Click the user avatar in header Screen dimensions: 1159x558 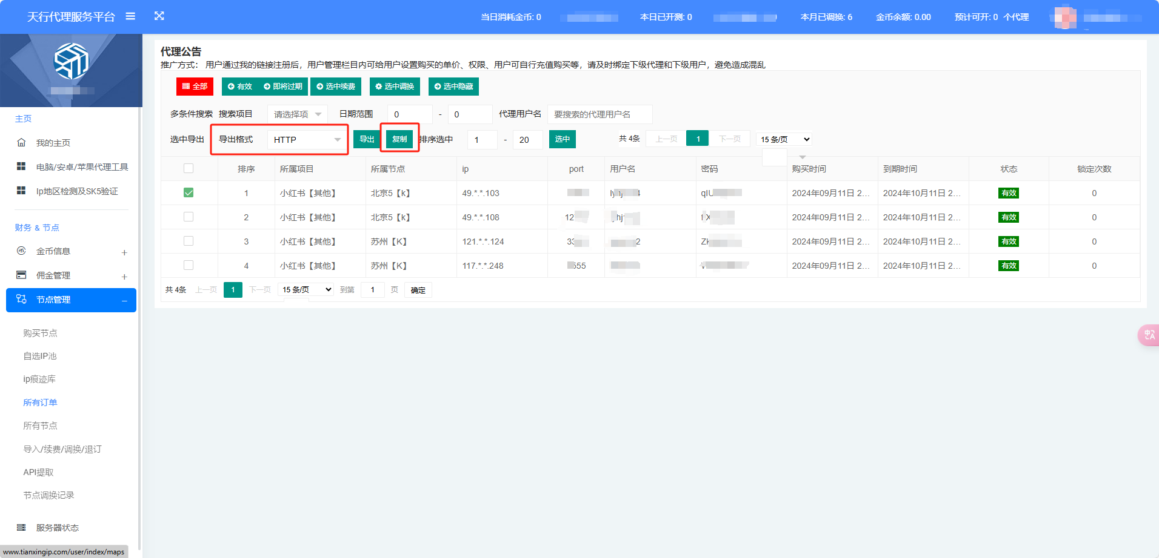(1065, 17)
